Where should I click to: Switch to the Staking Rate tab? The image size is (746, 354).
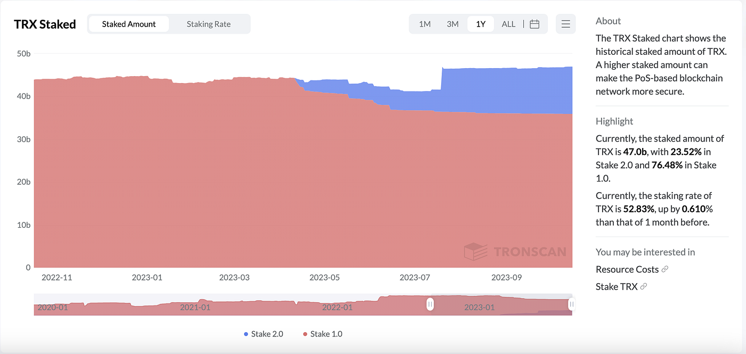[x=208, y=24]
